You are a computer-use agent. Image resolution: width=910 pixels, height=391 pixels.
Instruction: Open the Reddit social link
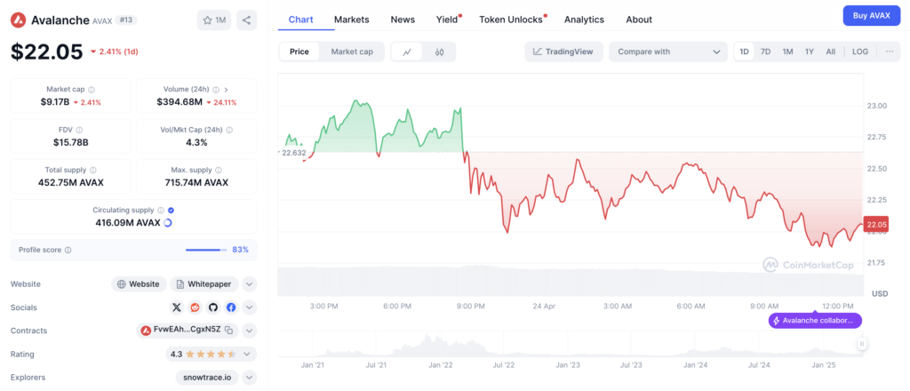195,307
